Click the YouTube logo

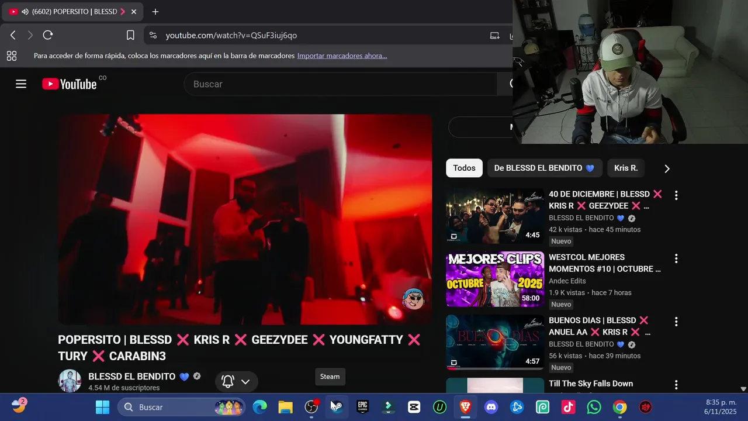pyautogui.click(x=69, y=84)
